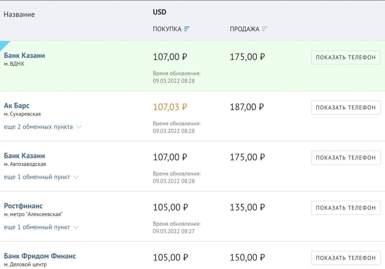The width and height of the screenshot is (385, 269).
Task: Open Ак Барс bank link
Action: tap(17, 105)
